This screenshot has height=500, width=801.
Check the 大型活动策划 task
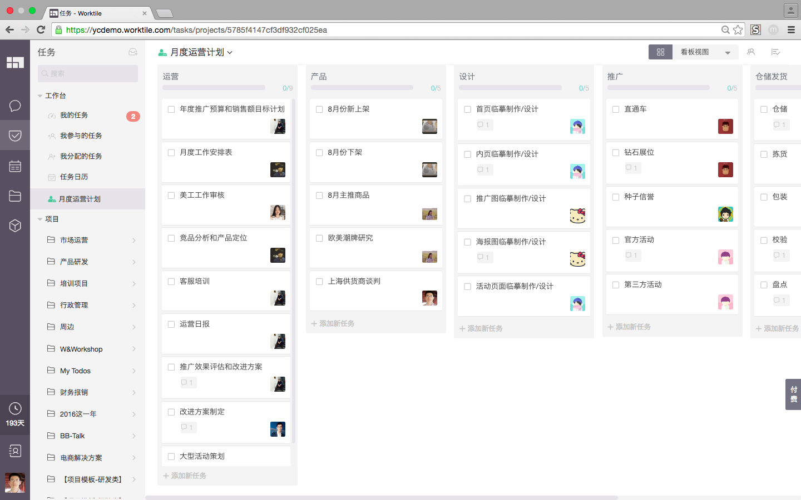click(171, 457)
